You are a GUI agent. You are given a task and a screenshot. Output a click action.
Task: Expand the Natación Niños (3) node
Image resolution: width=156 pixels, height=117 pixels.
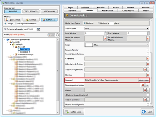click(14, 54)
